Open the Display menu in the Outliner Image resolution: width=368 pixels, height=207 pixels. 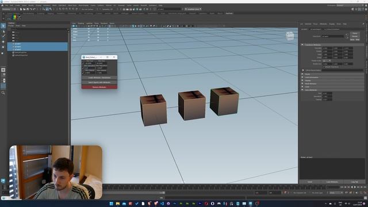[x=11, y=26]
